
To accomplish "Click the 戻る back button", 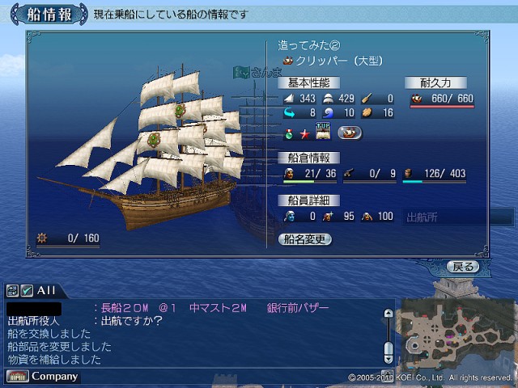I will click(x=463, y=266).
